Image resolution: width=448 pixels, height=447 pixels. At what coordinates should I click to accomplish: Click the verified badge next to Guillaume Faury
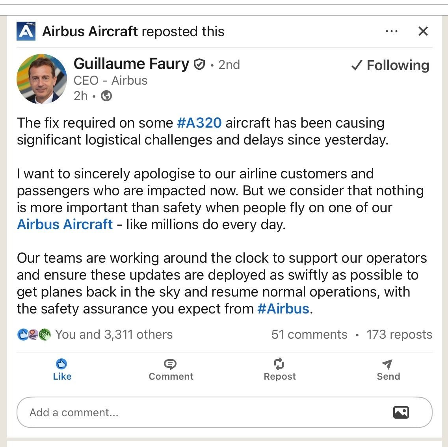(x=200, y=64)
